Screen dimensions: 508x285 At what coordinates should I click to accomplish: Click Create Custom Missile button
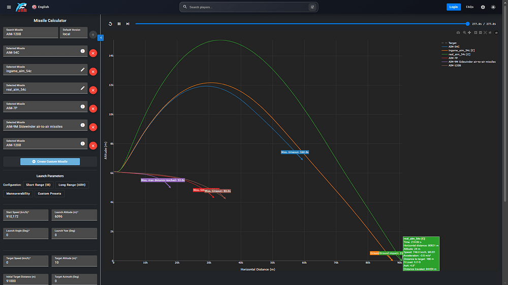[x=50, y=161]
